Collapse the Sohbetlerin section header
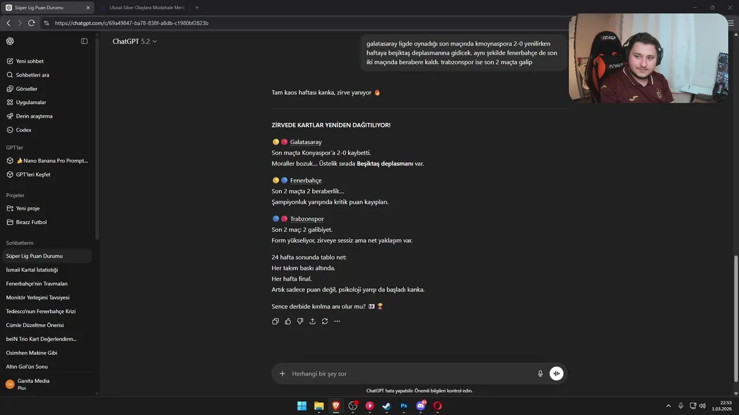The width and height of the screenshot is (739, 415). click(x=20, y=243)
